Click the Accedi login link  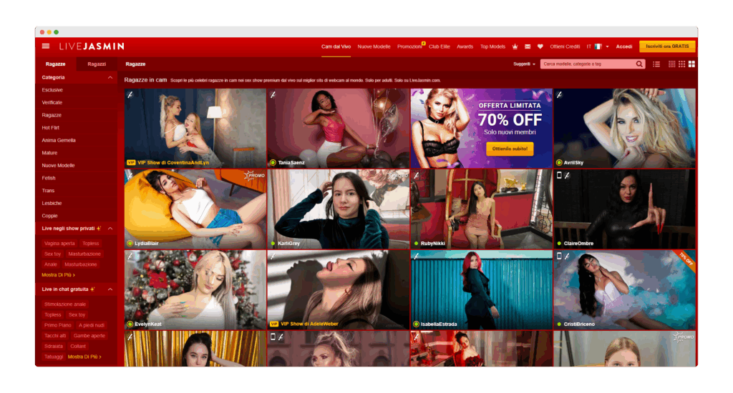[624, 46]
